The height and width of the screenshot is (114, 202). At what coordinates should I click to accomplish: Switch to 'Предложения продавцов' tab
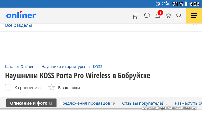coord(87,103)
